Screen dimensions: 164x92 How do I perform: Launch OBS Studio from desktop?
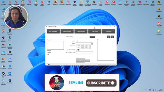10,53
